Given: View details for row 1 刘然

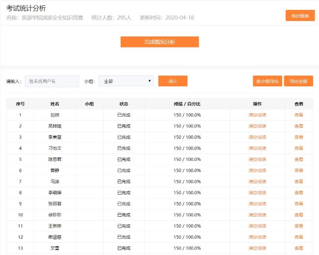Looking at the screenshot, I should [298, 115].
